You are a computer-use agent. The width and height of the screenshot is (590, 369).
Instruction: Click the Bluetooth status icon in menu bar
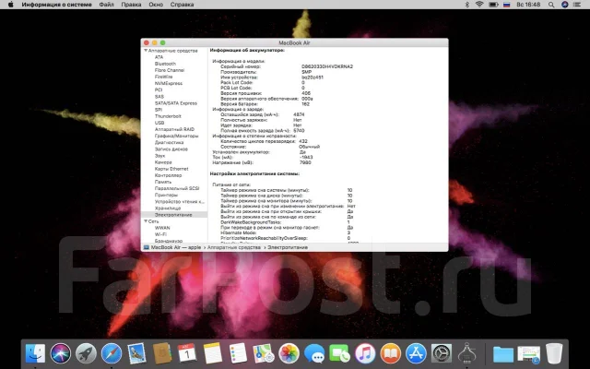pyautogui.click(x=467, y=5)
